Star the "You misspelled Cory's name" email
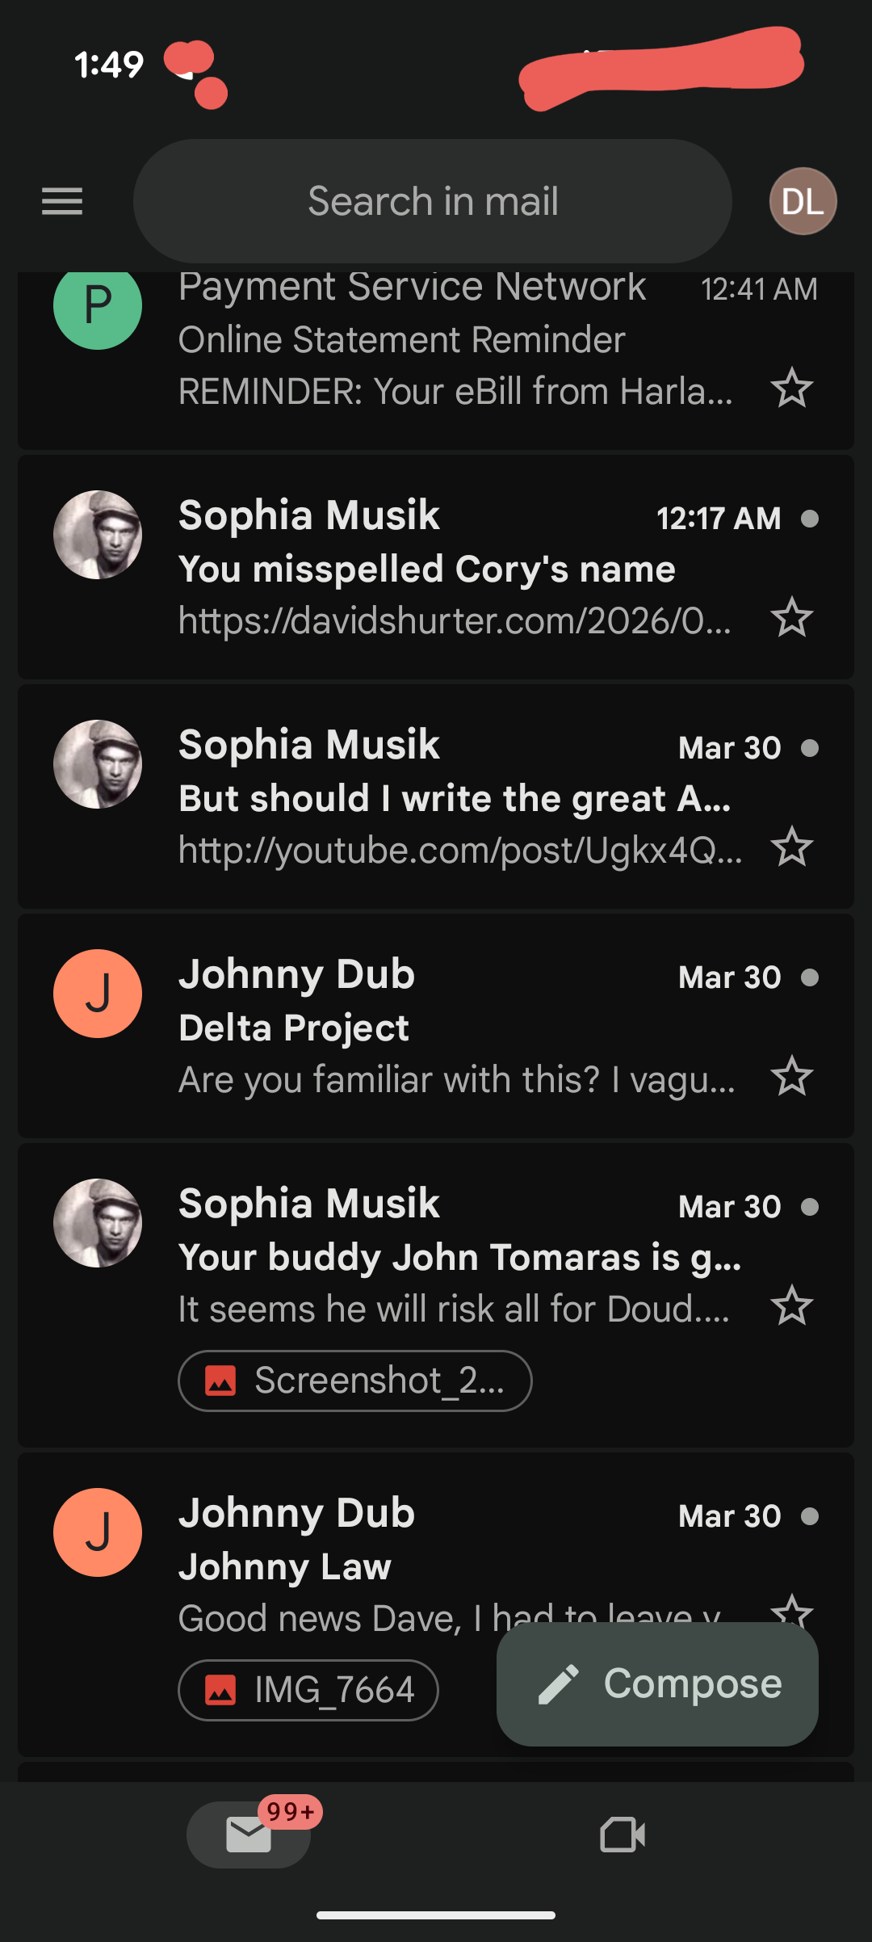The height and width of the screenshot is (1942, 872). 791,618
